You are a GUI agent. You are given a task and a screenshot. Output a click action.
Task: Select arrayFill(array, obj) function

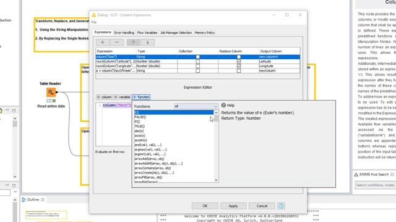pyautogui.click(x=174, y=178)
